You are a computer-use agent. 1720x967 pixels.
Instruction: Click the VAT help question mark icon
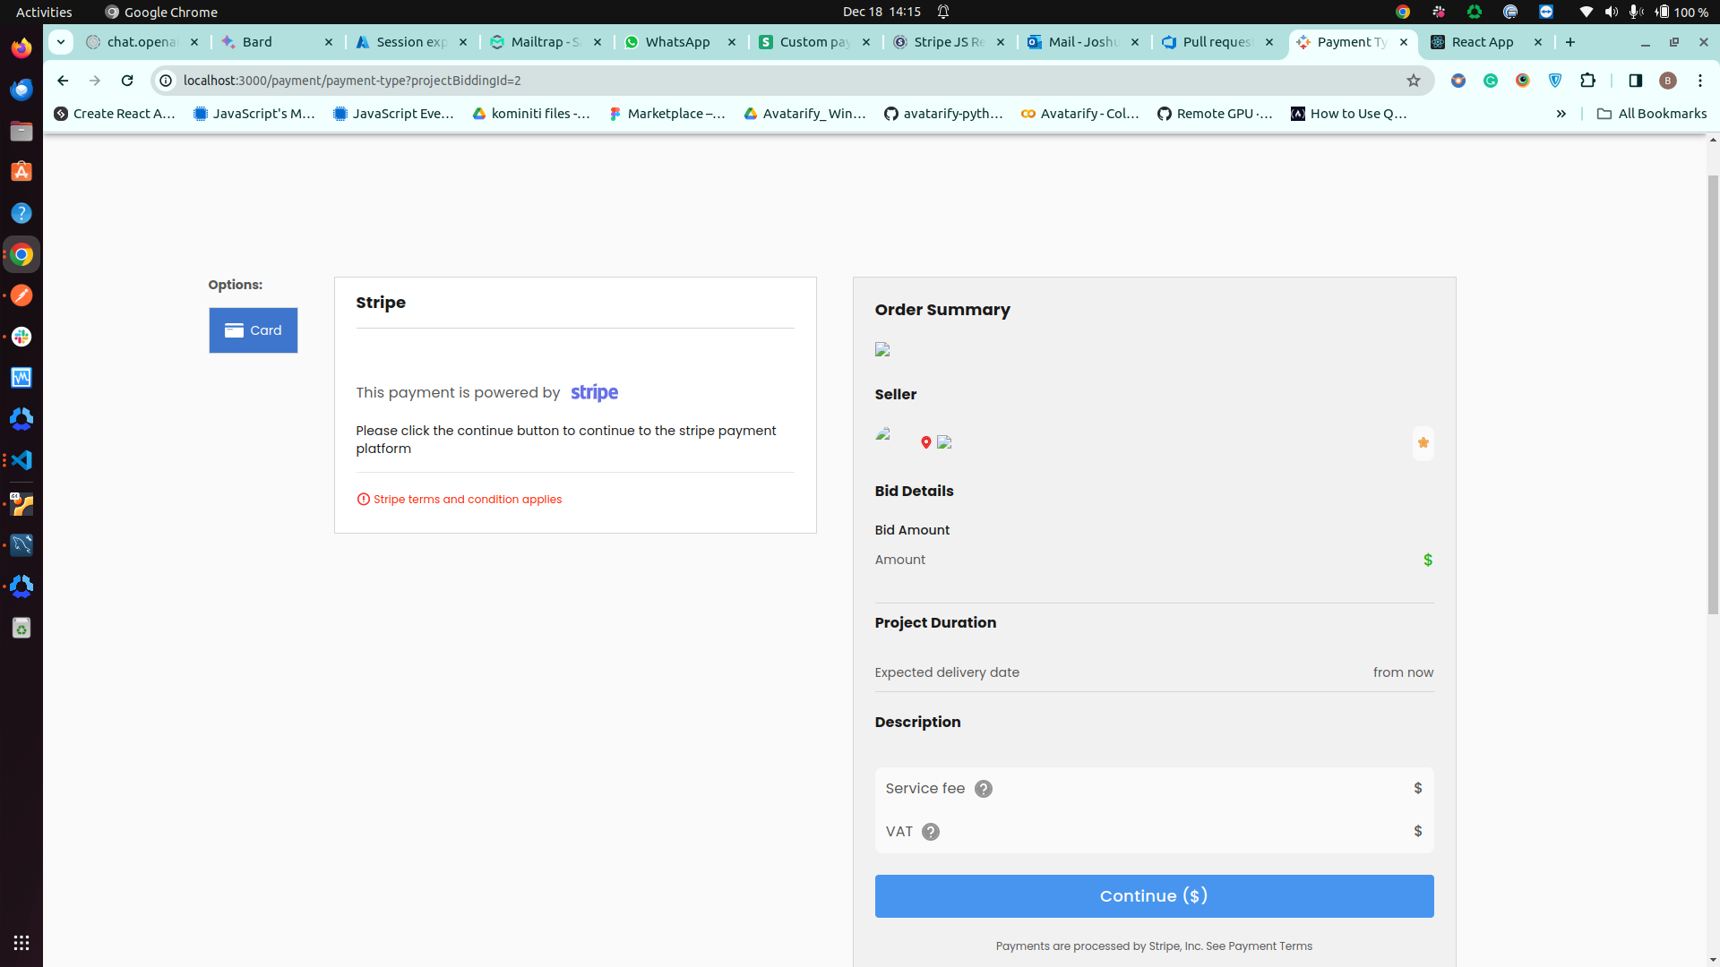coord(931,832)
